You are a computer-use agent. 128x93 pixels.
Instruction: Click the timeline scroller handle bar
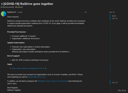tap(110, 17)
